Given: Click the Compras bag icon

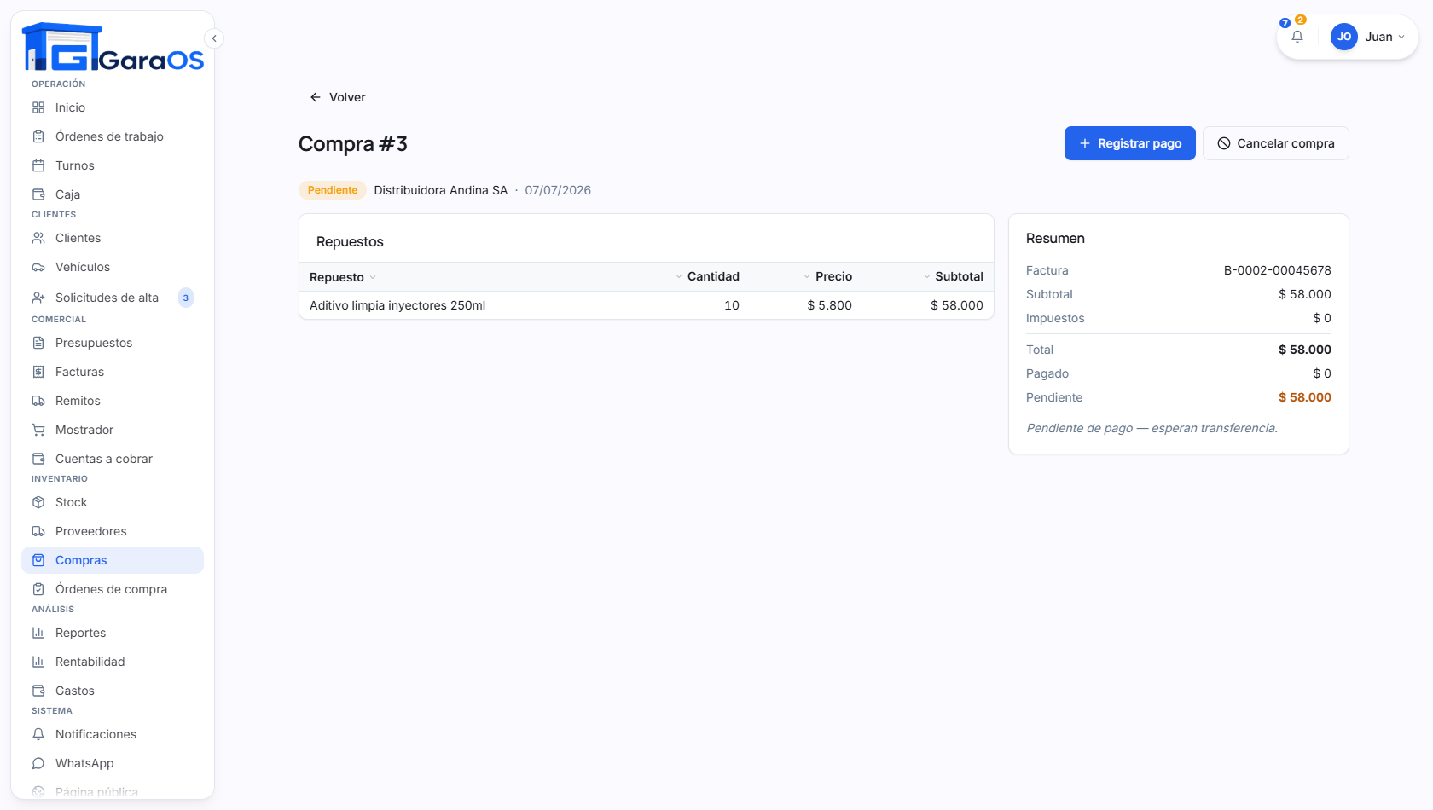Looking at the screenshot, I should click(38, 560).
